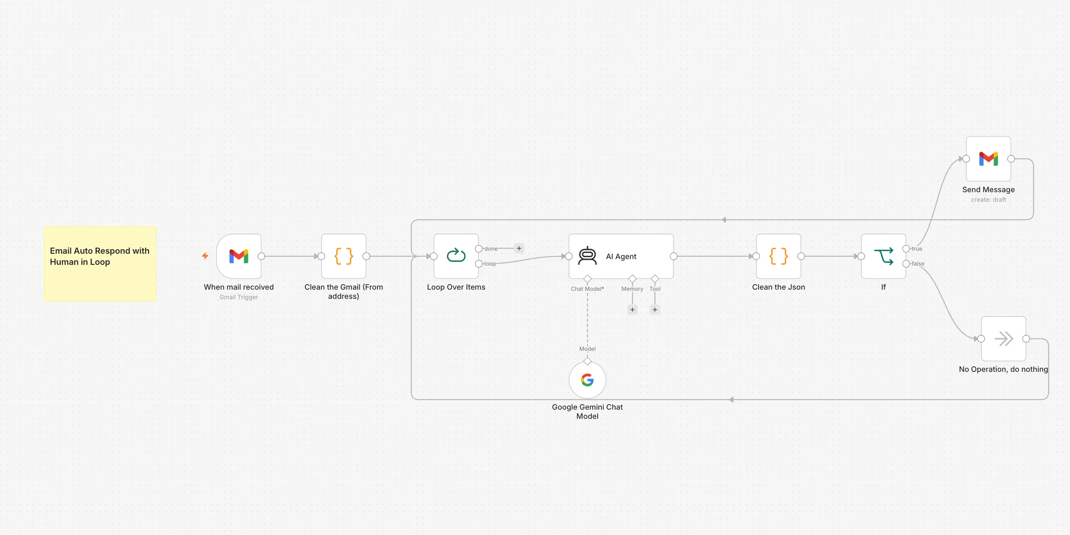Click the true output of the If node
Screen dimensions: 1070x535
click(x=906, y=249)
